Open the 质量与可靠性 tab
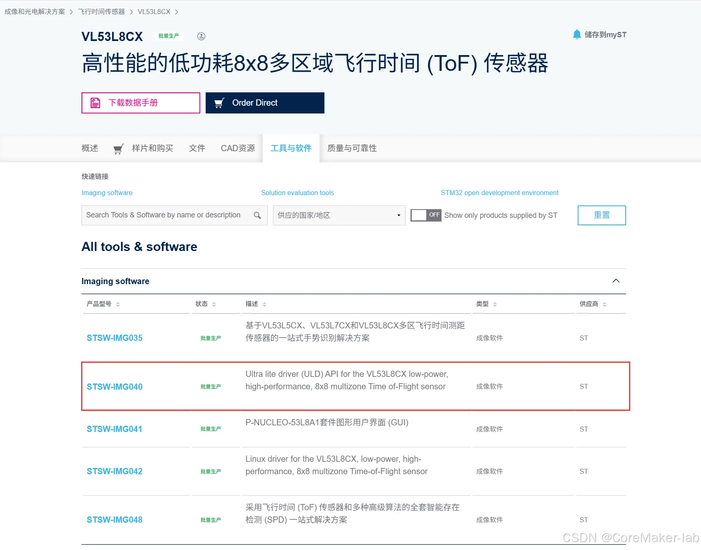The width and height of the screenshot is (701, 550). (352, 148)
